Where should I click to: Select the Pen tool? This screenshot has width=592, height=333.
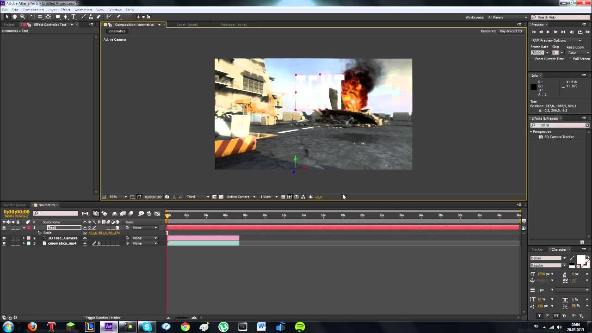(65, 17)
